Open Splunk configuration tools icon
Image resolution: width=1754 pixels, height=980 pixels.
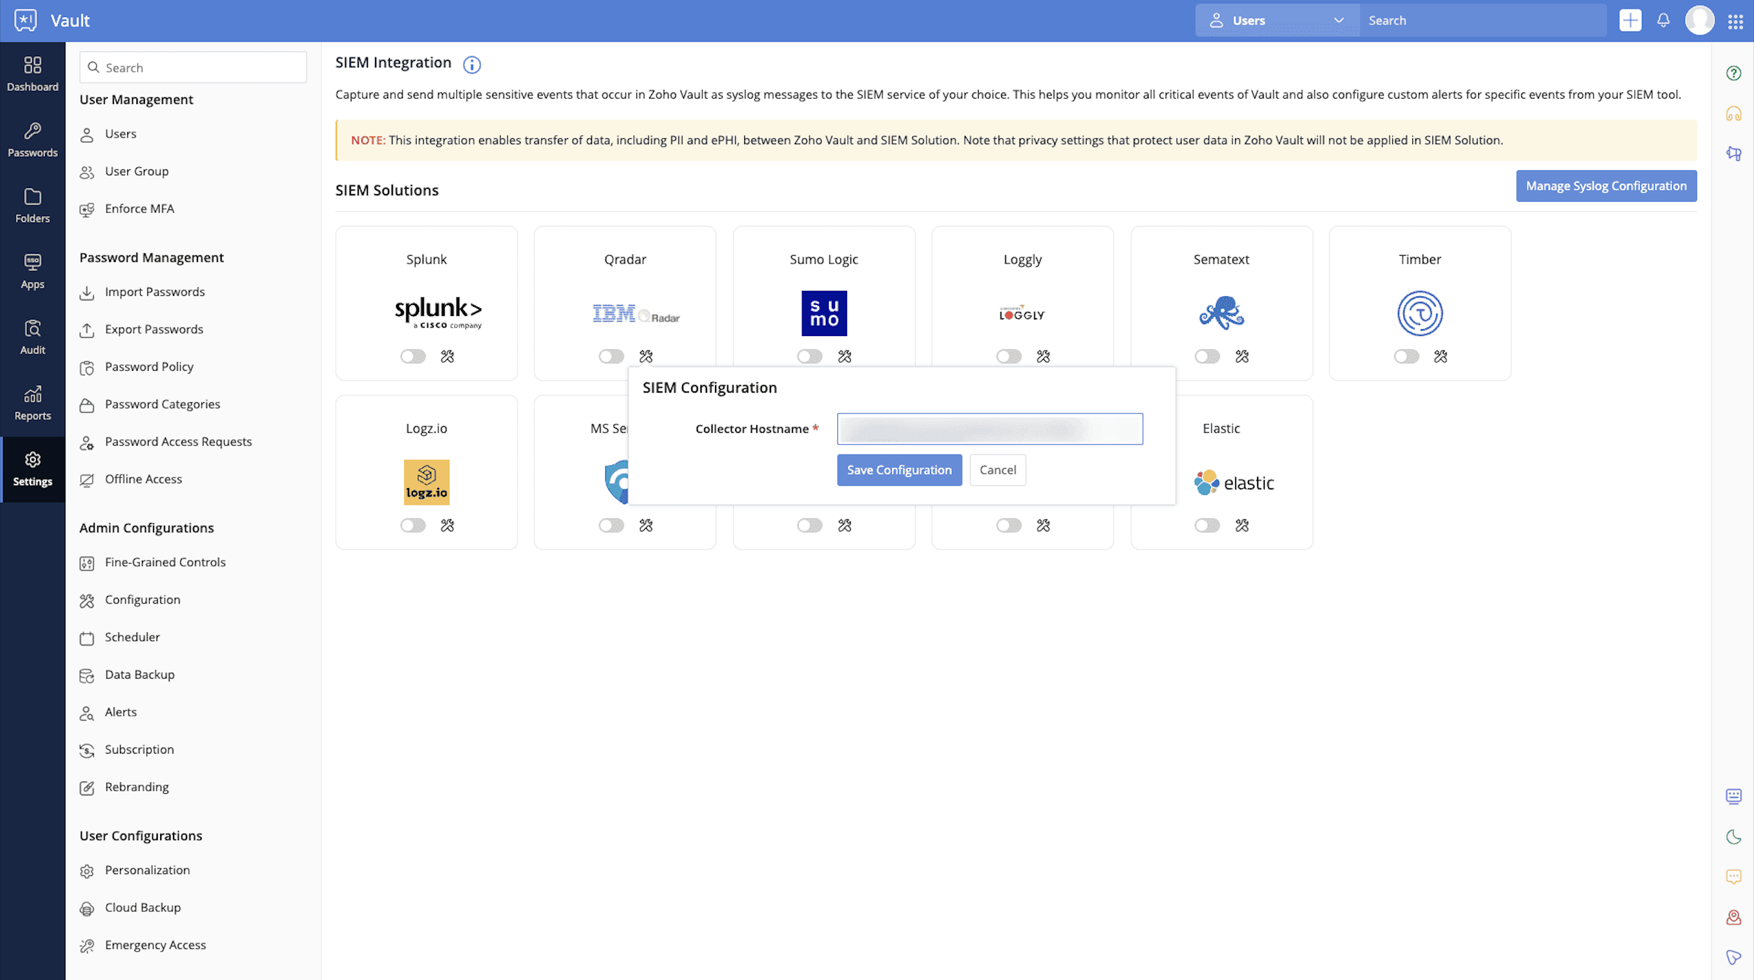448,356
